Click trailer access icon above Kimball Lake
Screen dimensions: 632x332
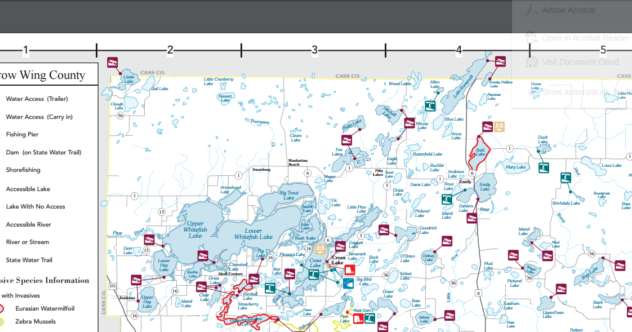[x=253, y=279]
